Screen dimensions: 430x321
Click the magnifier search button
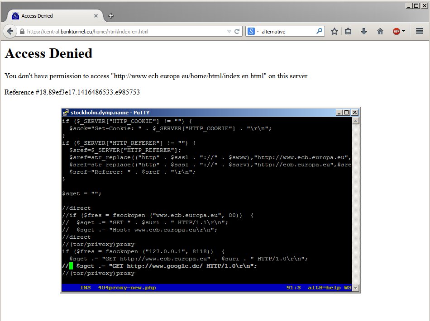click(x=319, y=31)
